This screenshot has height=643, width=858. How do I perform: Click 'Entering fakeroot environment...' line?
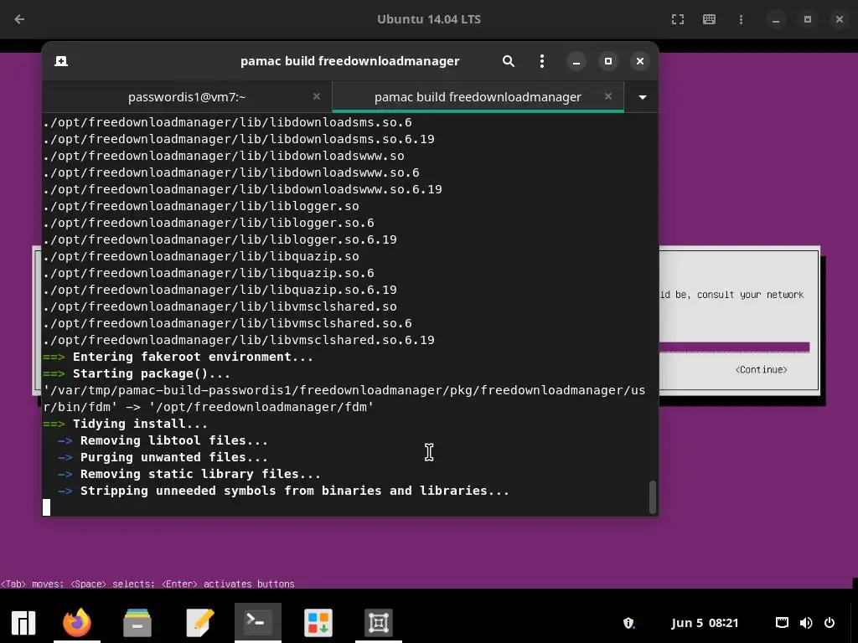[194, 357]
